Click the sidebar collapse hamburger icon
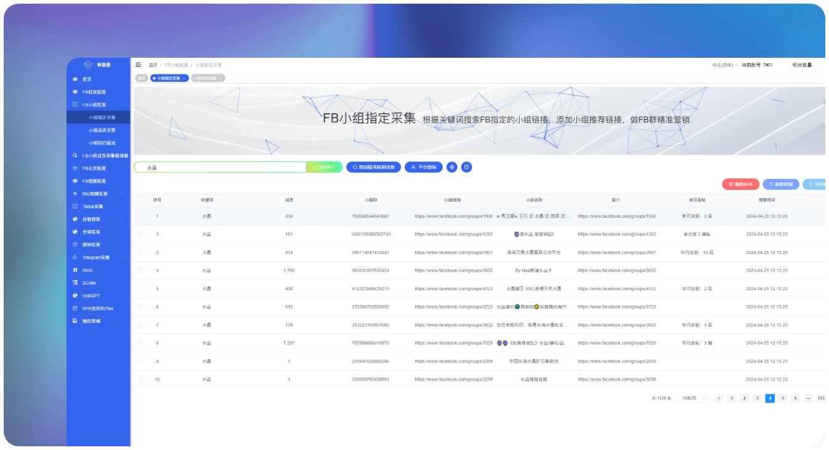This screenshot has height=450, width=829. point(138,65)
